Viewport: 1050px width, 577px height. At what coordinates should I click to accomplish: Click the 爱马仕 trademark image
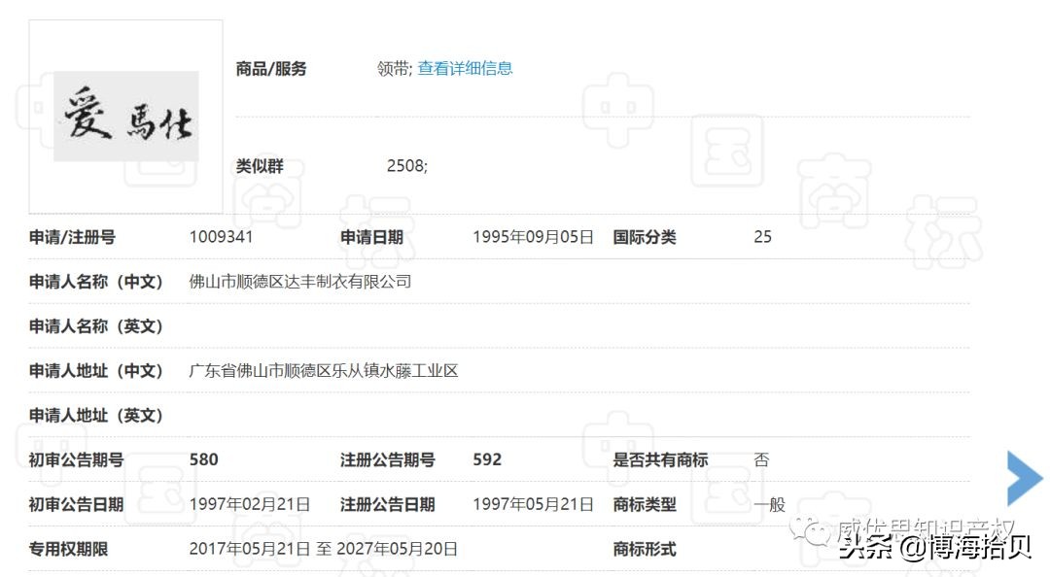(125, 117)
